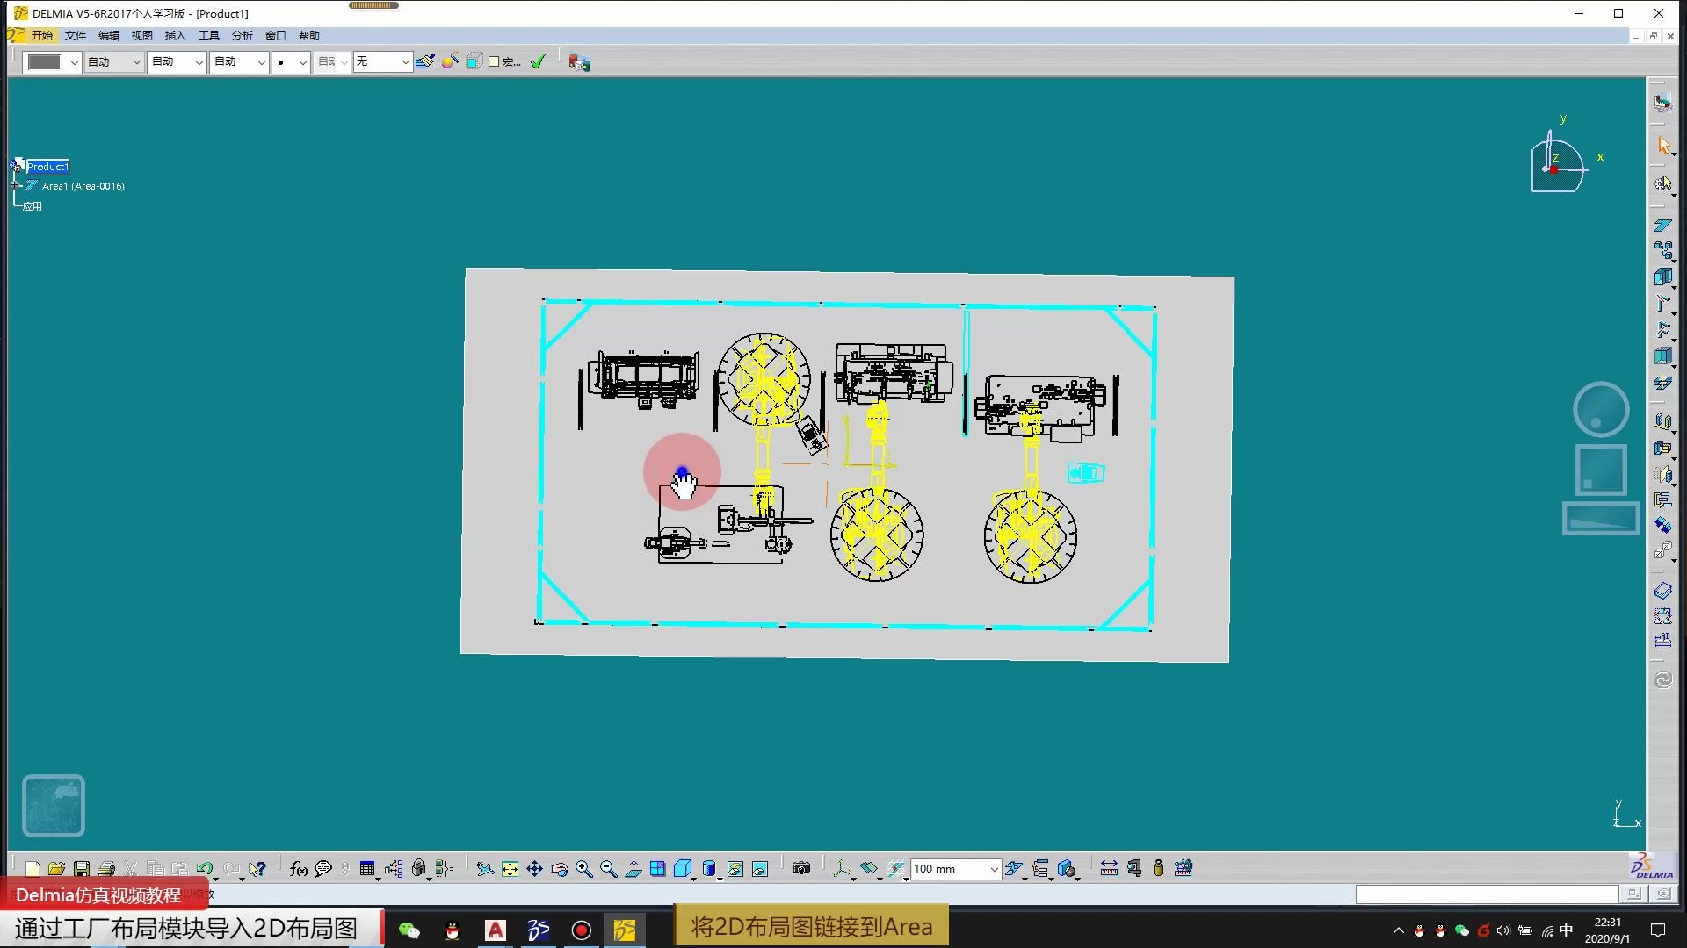Screen dimensions: 1687x948
Task: Open the point symbol dropdown
Action: pos(302,61)
